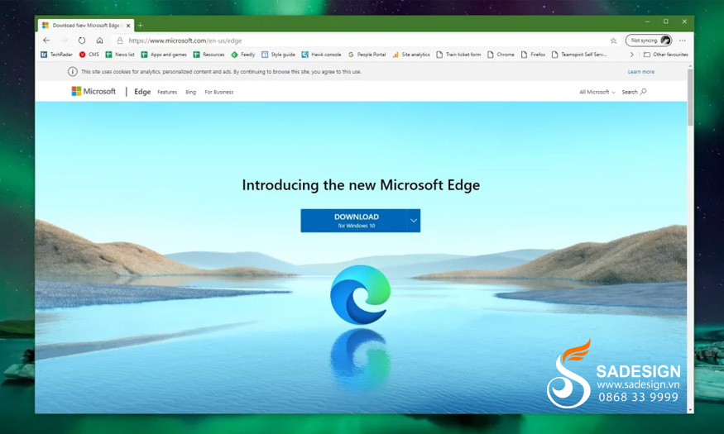
Task: Open the Feedly bookmark
Action: tap(243, 55)
